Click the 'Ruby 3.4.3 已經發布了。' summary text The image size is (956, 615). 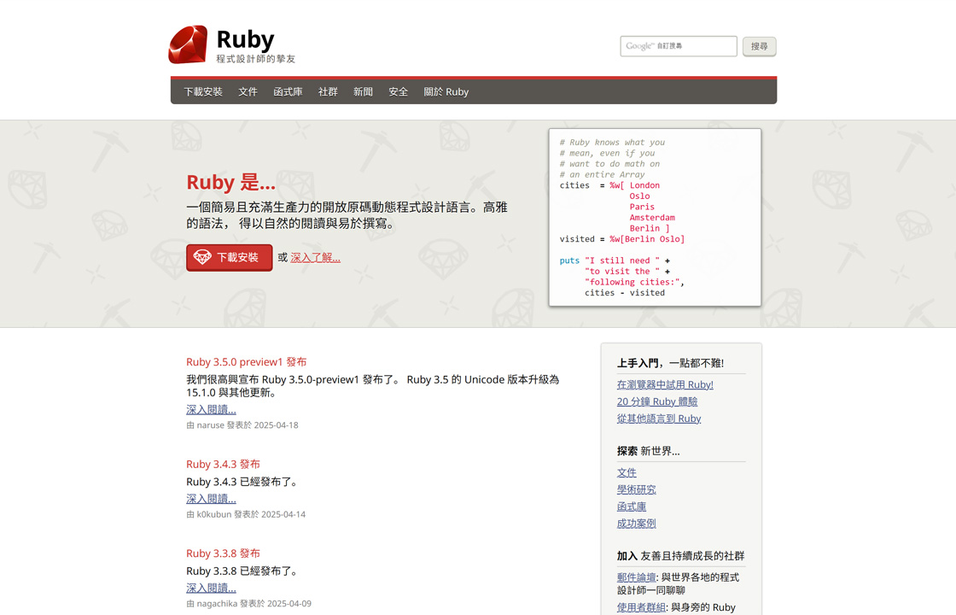tap(244, 482)
